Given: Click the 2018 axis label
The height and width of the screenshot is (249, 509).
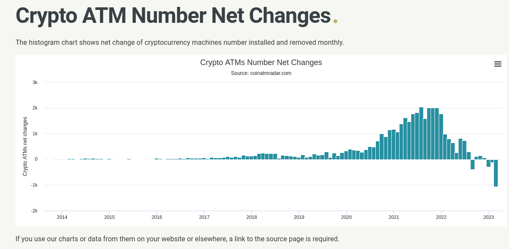Looking at the screenshot, I should (x=252, y=218).
